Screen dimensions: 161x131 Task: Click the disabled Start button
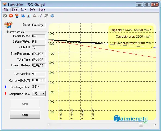coord(25,104)
